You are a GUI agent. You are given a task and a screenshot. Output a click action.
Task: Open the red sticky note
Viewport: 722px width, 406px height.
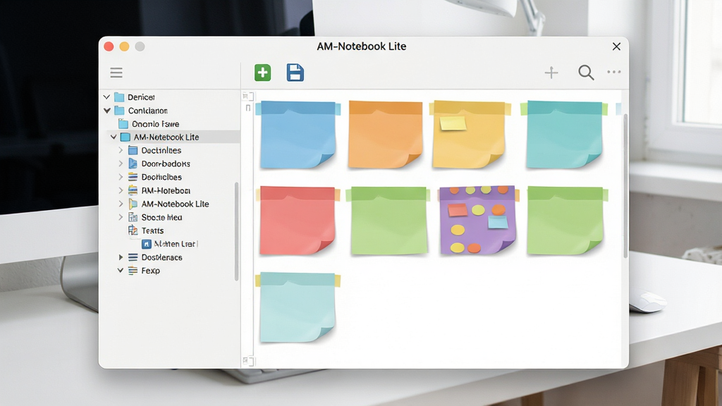click(298, 221)
